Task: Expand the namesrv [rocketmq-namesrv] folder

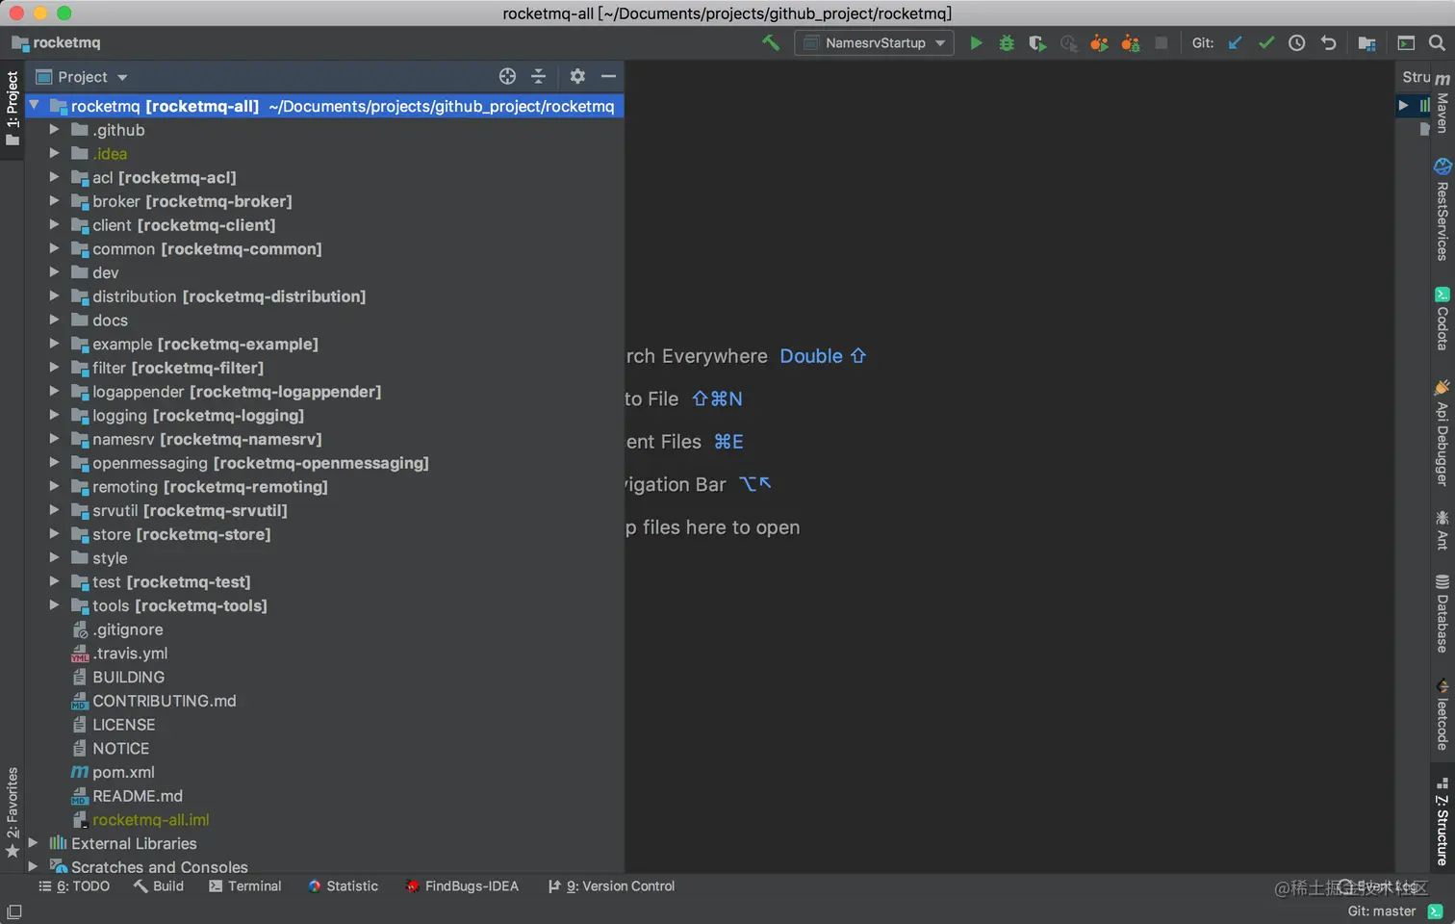Action: tap(55, 438)
